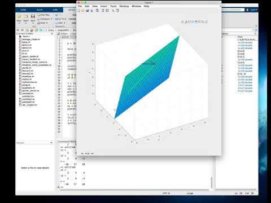Viewport: 271px width, 203px height.
Task: Click Print Figure icon in figure toolbar
Action: pos(91,11)
